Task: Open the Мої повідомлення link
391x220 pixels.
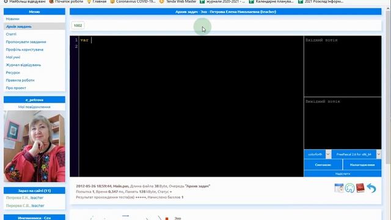Action: pyautogui.click(x=34, y=107)
